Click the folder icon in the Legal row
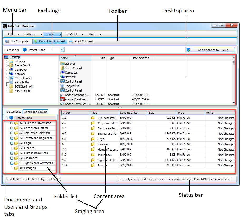The image size is (241, 221). (x=92, y=139)
